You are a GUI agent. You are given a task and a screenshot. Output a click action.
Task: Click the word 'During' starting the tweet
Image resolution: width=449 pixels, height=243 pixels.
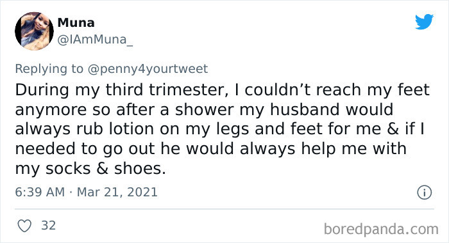tap(42, 90)
